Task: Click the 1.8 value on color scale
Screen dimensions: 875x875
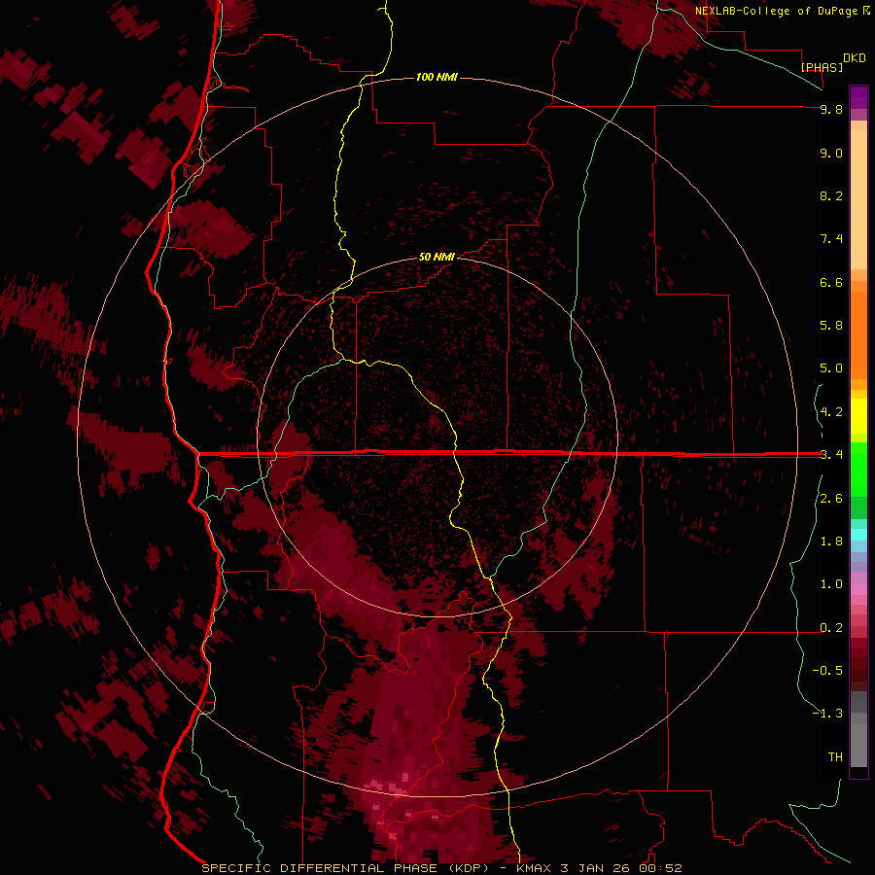Action: coord(831,542)
